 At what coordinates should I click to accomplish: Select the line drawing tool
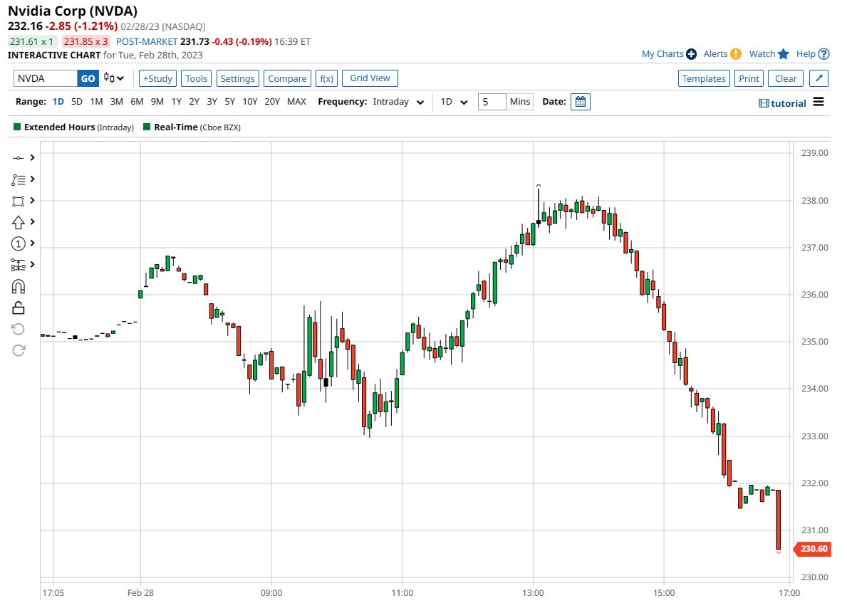[x=18, y=157]
